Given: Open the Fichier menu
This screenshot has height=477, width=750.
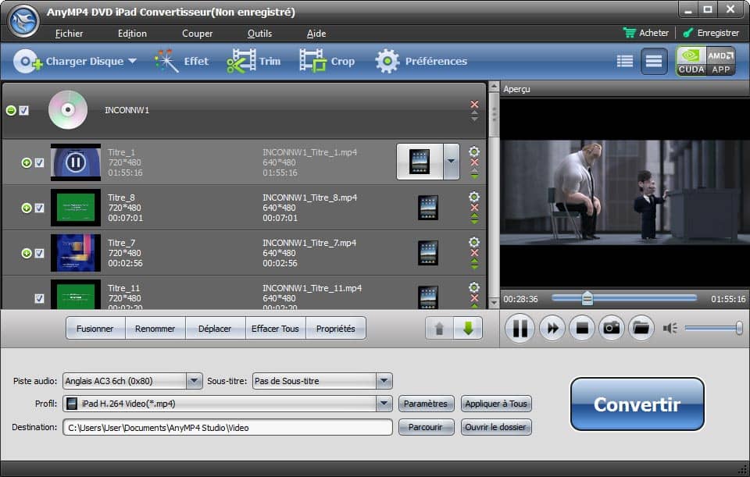Looking at the screenshot, I should click(x=69, y=34).
